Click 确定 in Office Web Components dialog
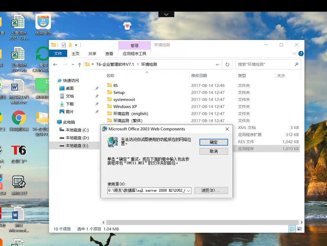The width and height of the screenshot is (327, 246). coord(214,142)
